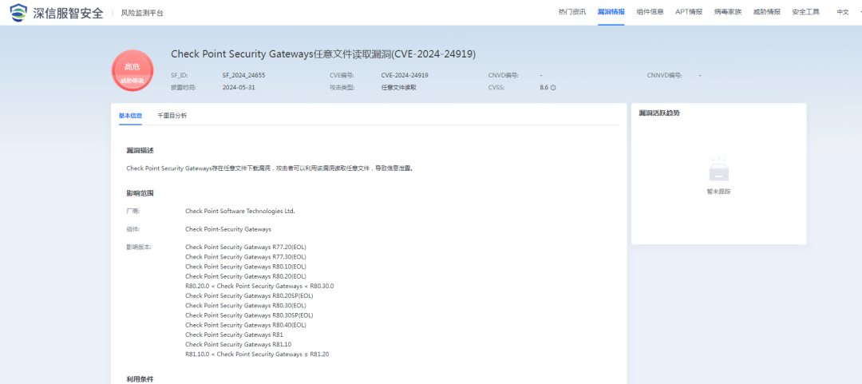Open the 病毒家族 menu

coord(727,12)
